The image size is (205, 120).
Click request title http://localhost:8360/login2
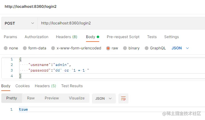coord(30,7)
